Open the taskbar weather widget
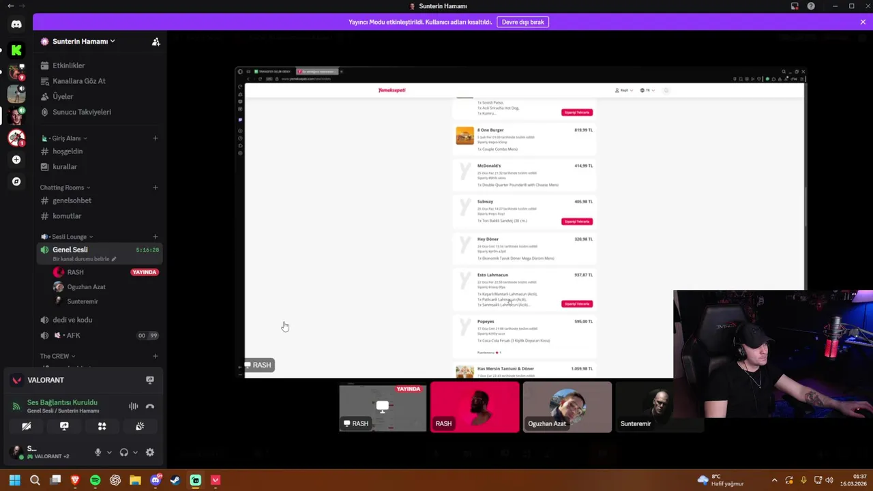This screenshot has height=491, width=873. (720, 480)
